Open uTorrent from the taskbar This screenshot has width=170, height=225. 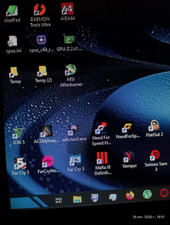click(x=147, y=194)
